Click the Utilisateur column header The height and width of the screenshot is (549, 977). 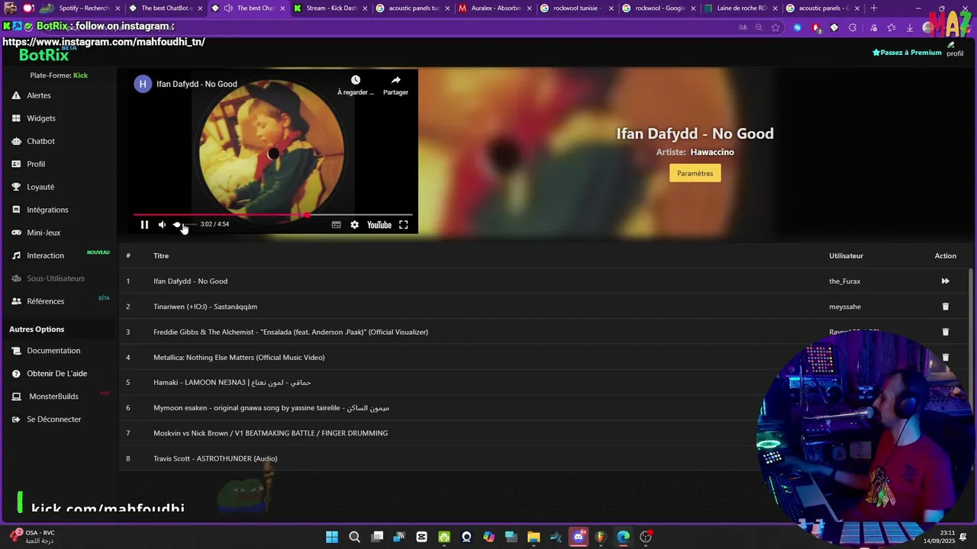click(x=846, y=256)
